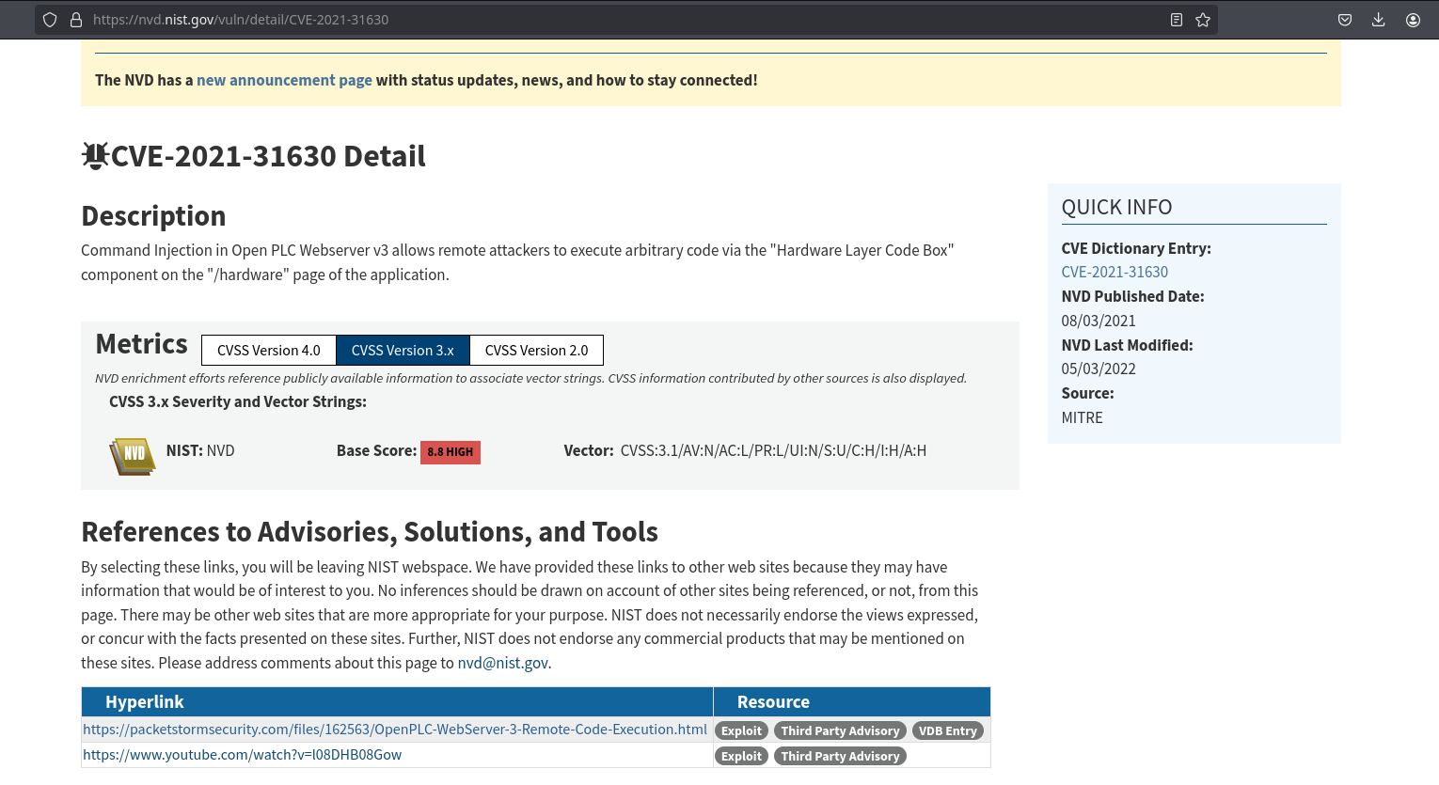Open CVE-2021-31630 dictionary entry link
Image resolution: width=1439 pixels, height=785 pixels.
click(1115, 273)
